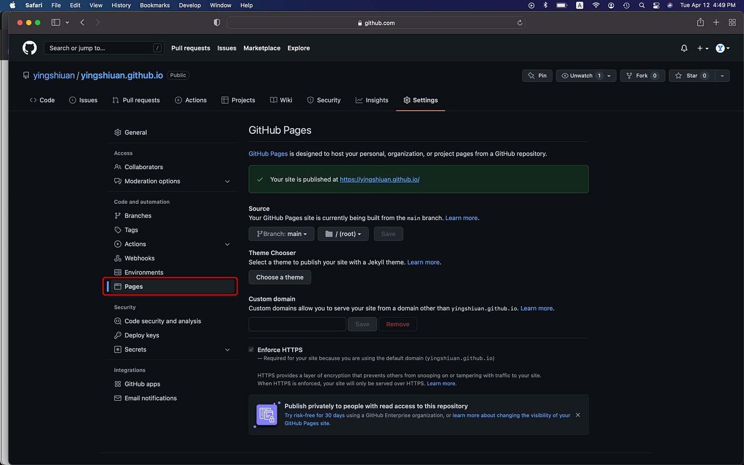
Task: Expand the Secrets chevron
Action: [x=227, y=350]
